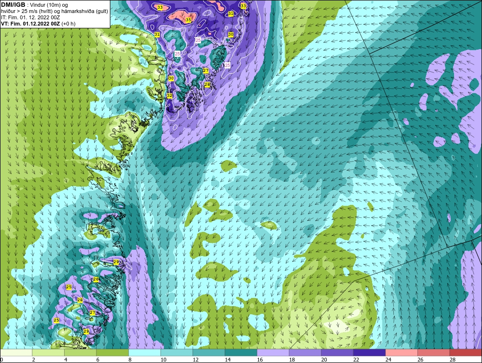Screen dimensions: 482x363
Task: Click the 6–8 m/s olive green legend swatch
Action: [x=112, y=352]
